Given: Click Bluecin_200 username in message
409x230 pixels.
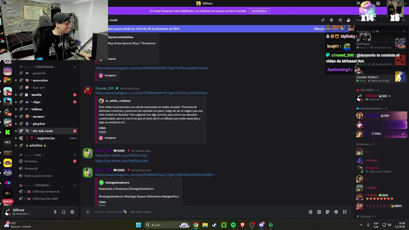Looking at the screenshot, I should coord(104,88).
